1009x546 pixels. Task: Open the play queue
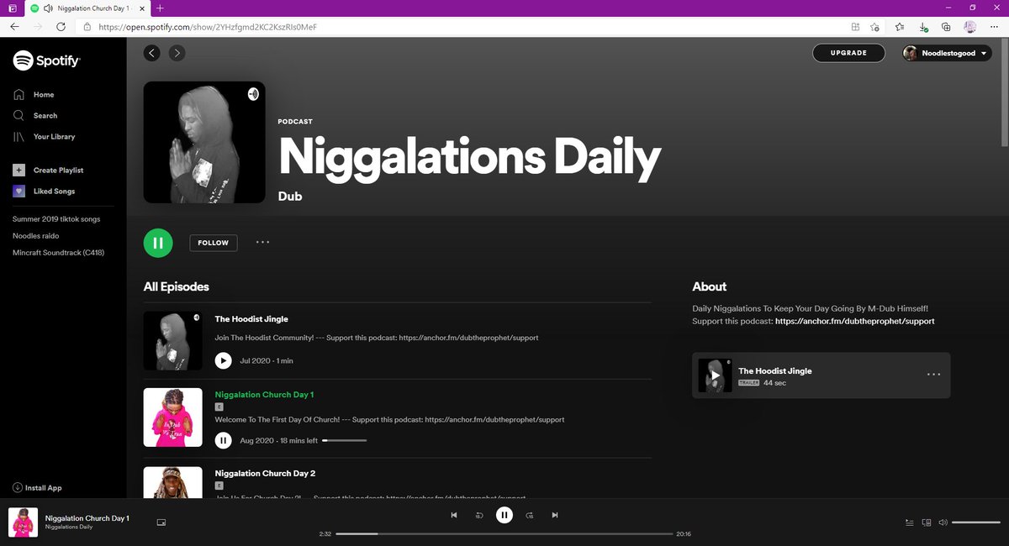click(909, 522)
